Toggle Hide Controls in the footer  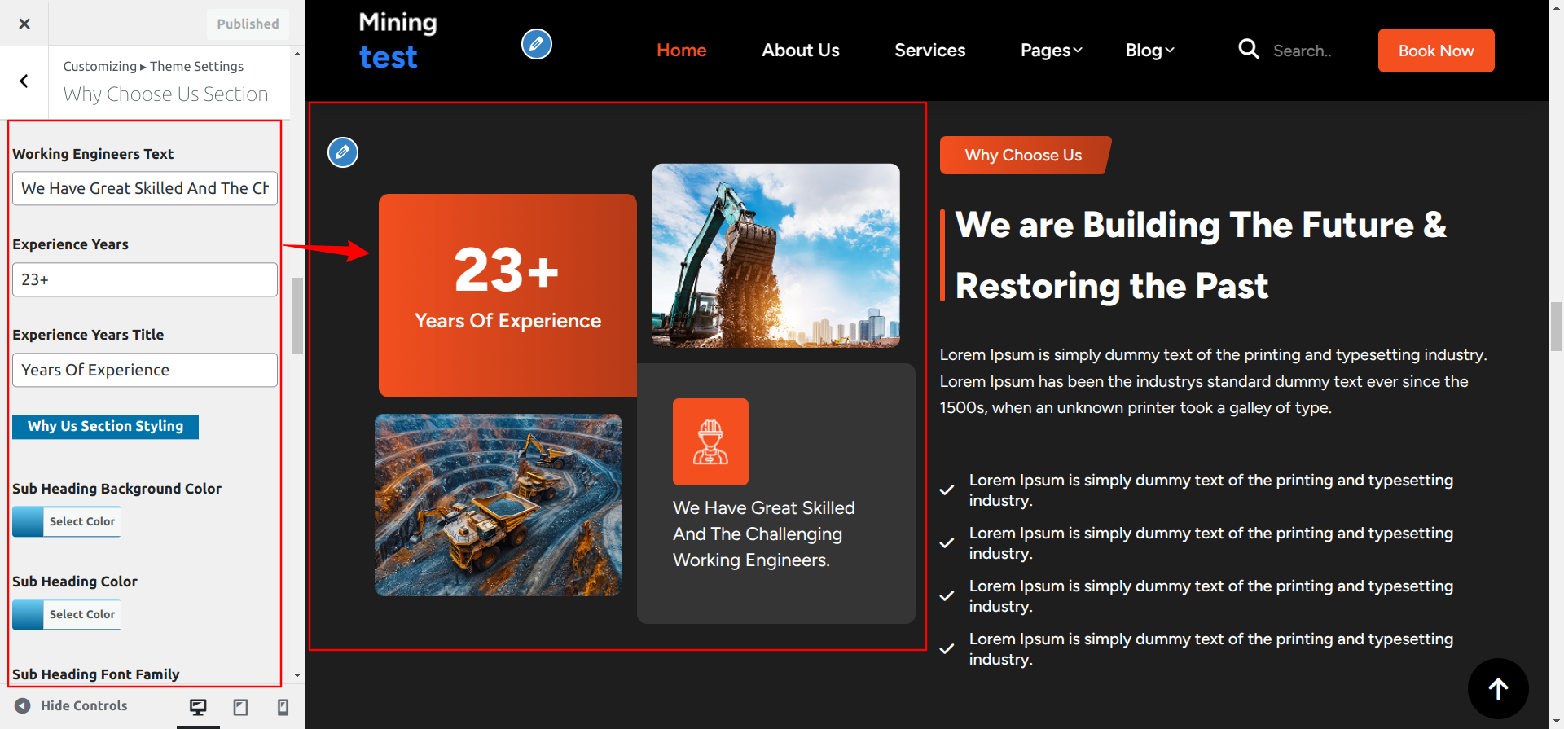72,706
